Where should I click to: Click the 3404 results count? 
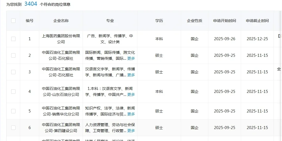pos(31,4)
